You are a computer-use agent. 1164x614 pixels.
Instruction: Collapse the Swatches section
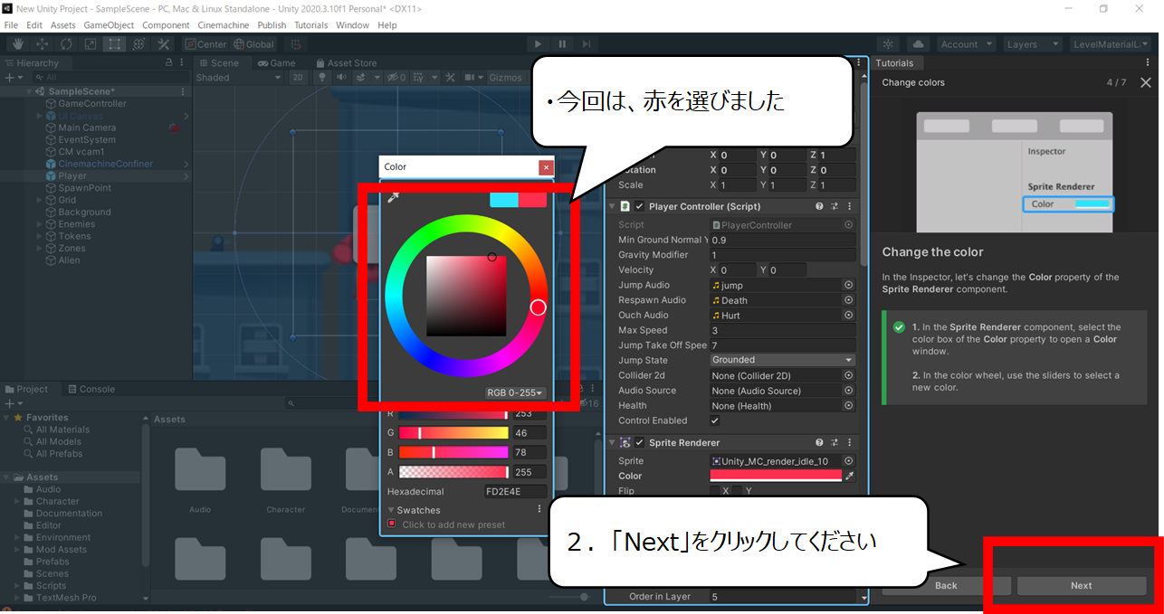click(391, 510)
